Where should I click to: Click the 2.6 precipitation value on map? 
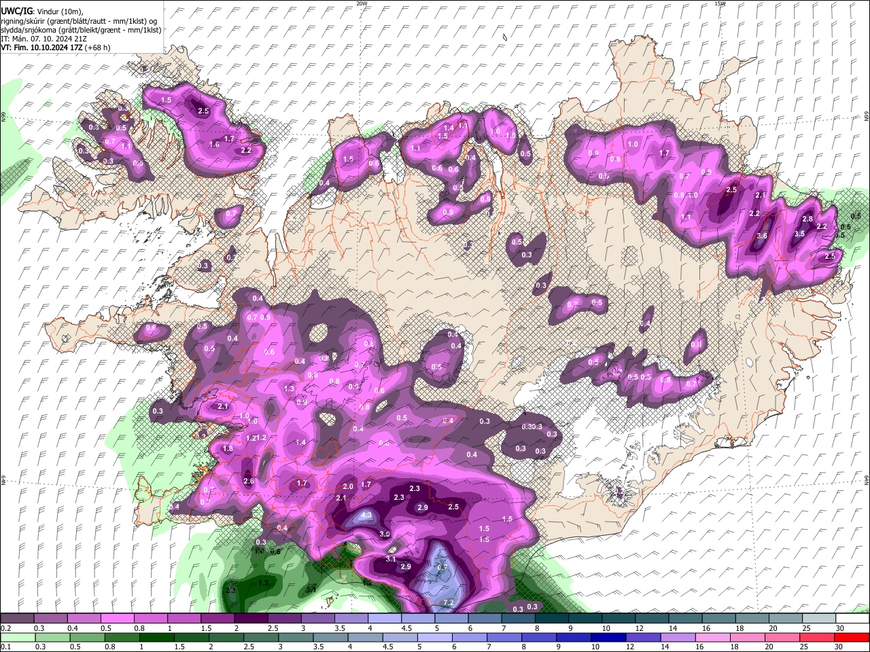click(249, 481)
